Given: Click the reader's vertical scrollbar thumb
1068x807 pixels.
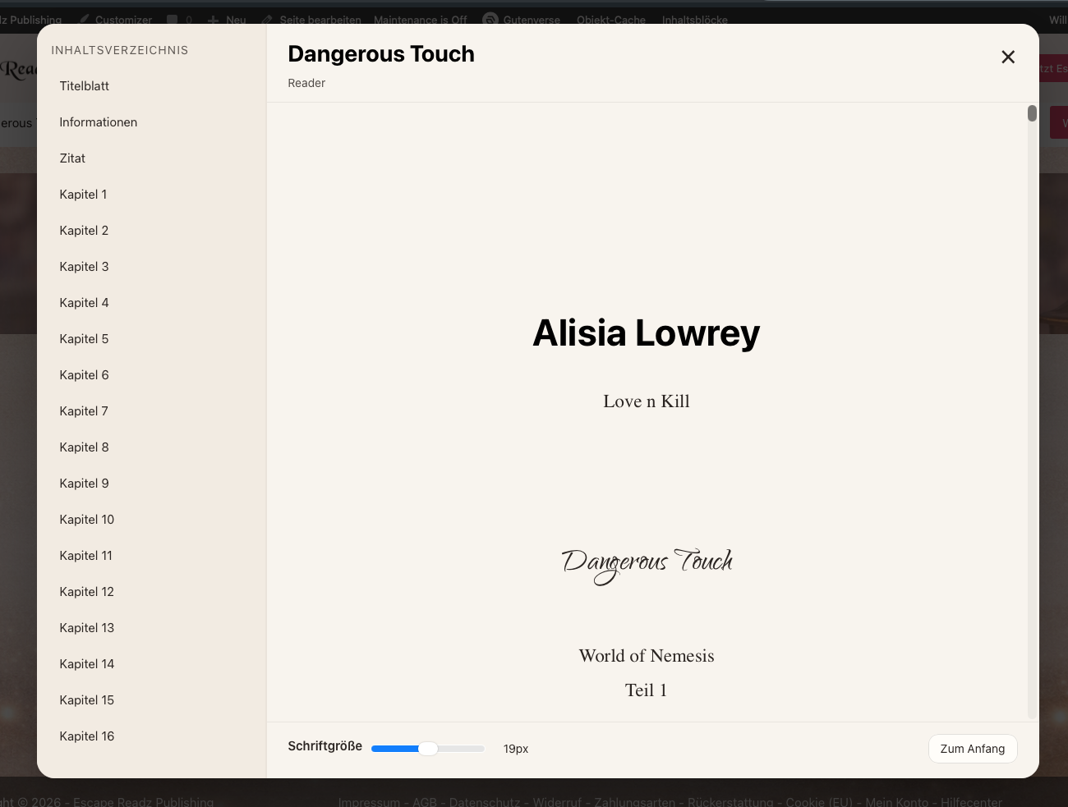Looking at the screenshot, I should 1032,113.
